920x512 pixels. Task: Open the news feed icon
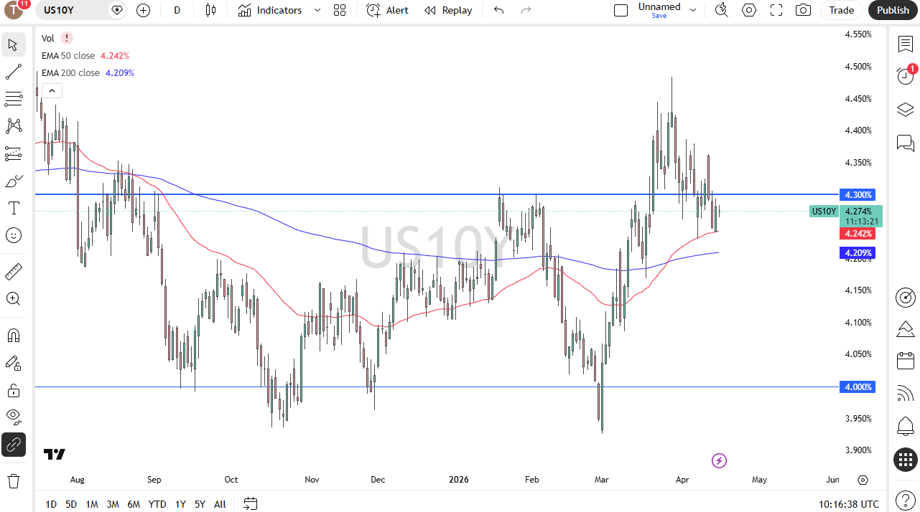tap(905, 393)
